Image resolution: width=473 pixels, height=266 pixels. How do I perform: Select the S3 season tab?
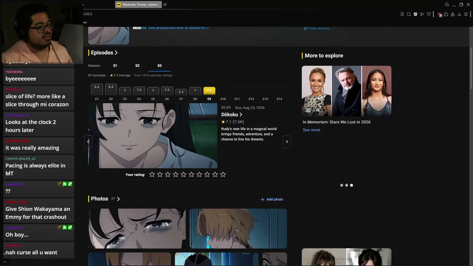pyautogui.click(x=159, y=65)
